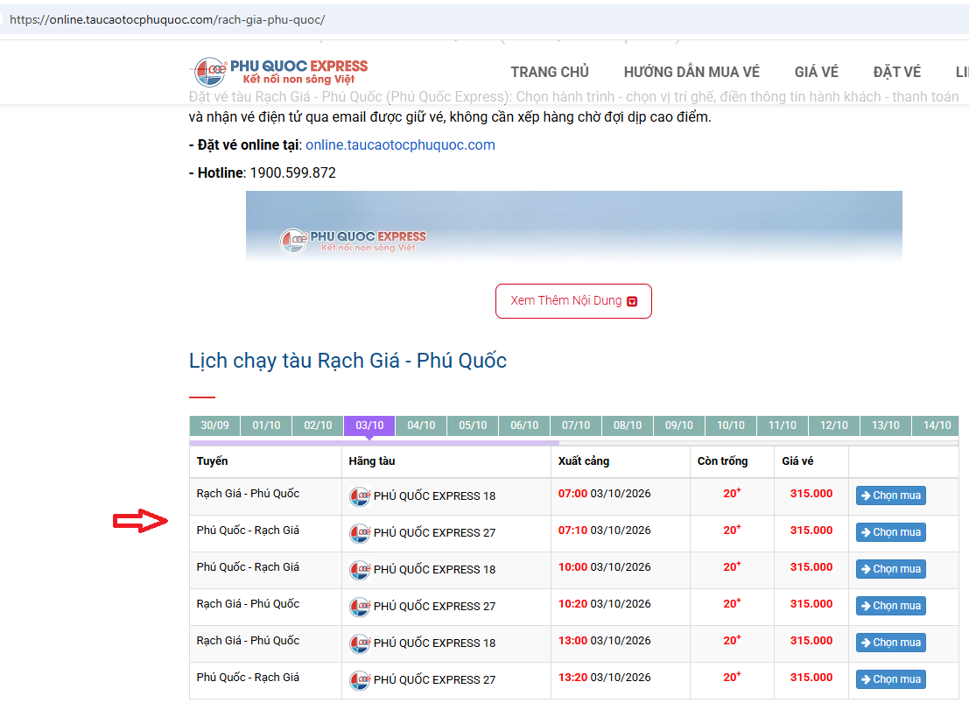Click Chọn mua for the 07:10 trip

click(890, 532)
